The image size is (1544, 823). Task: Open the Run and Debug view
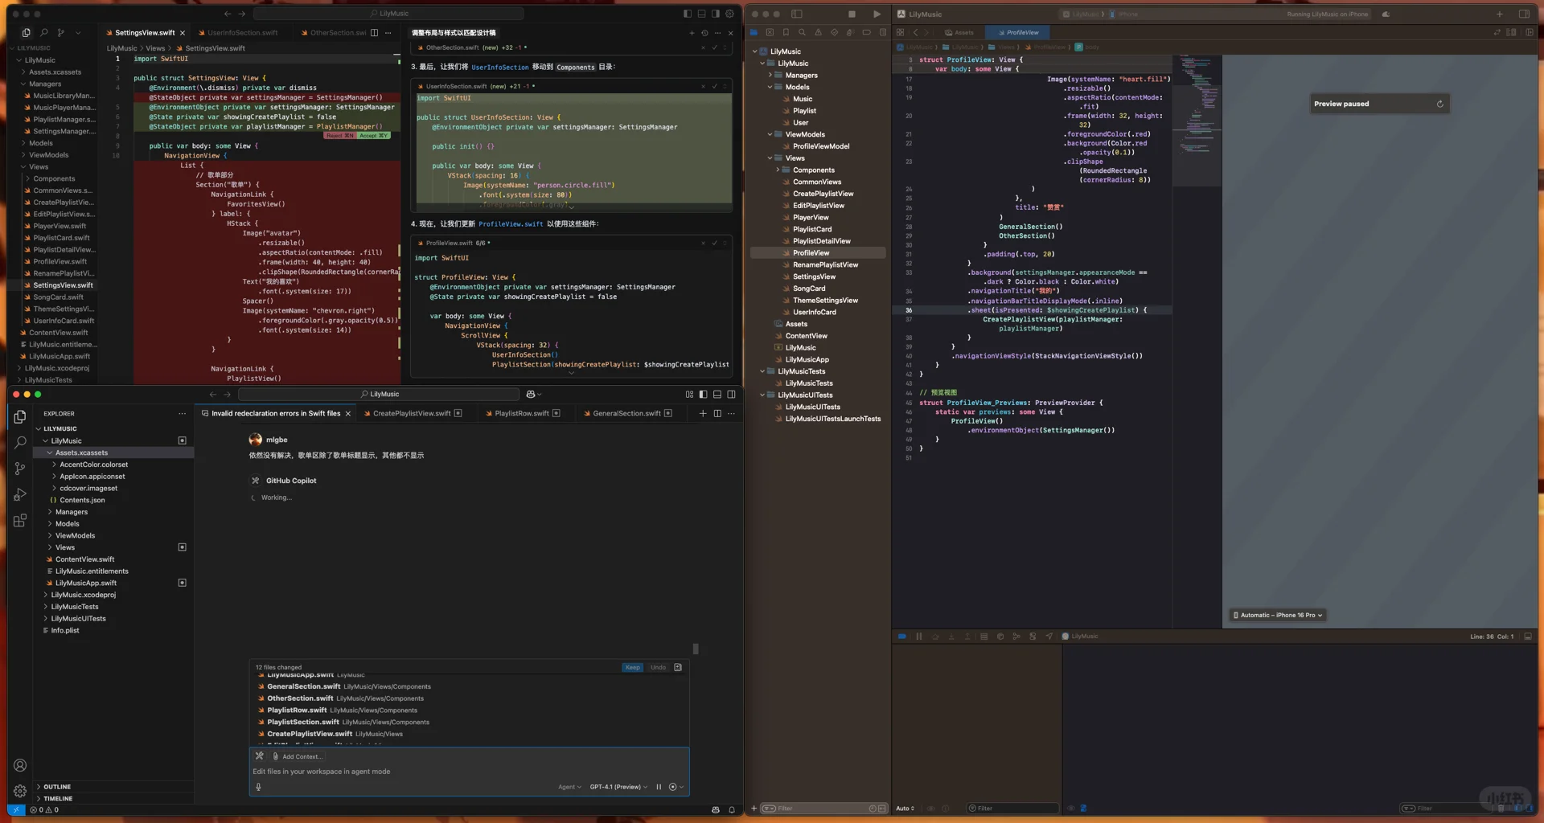(x=20, y=495)
